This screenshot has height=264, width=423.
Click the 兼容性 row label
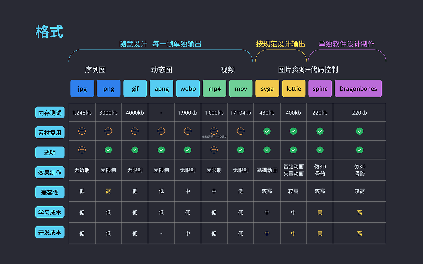tap(50, 192)
